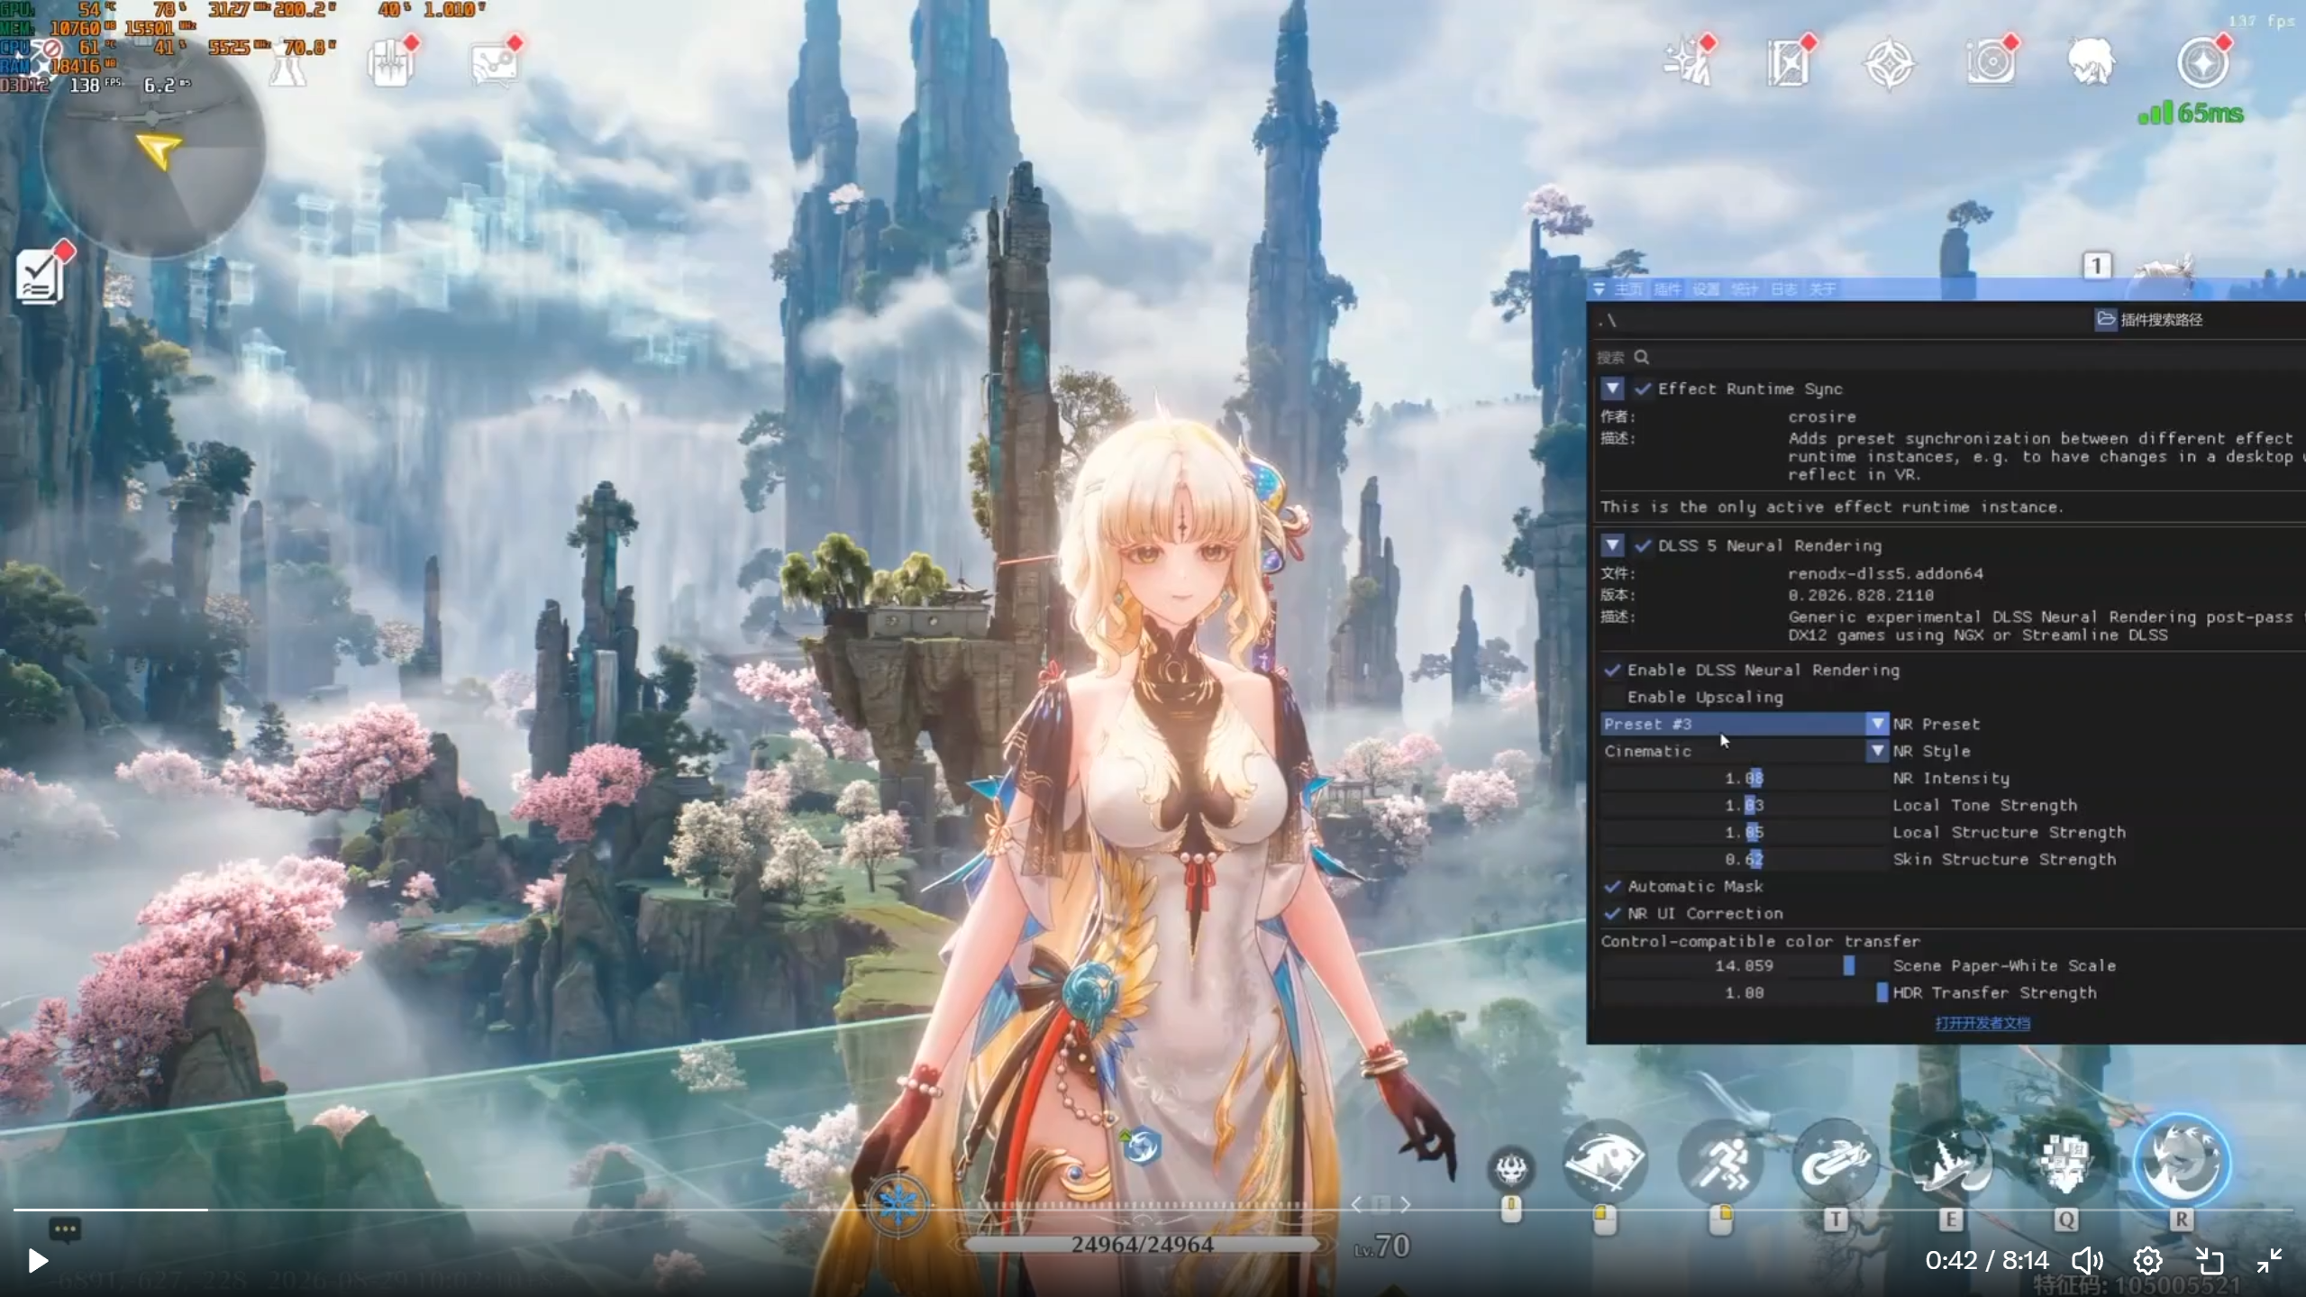Click the diamond crosshair emblem icon
Screen dimensions: 2306x1297
(x=1889, y=64)
